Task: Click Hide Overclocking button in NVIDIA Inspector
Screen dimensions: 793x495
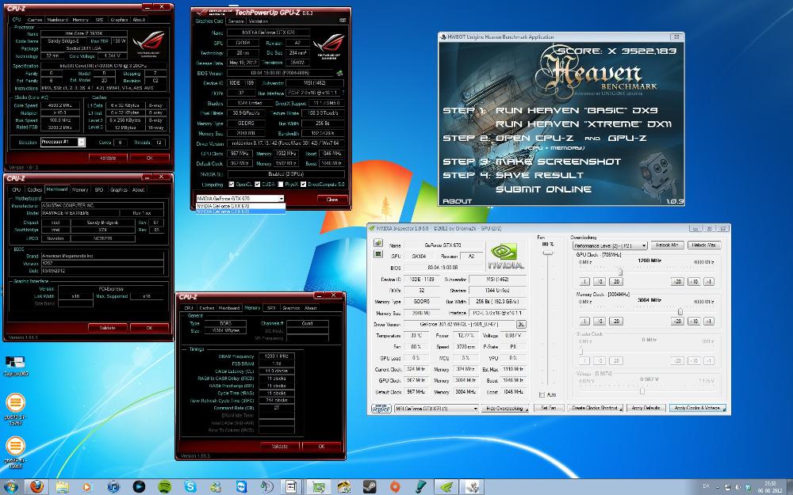Action: point(504,408)
